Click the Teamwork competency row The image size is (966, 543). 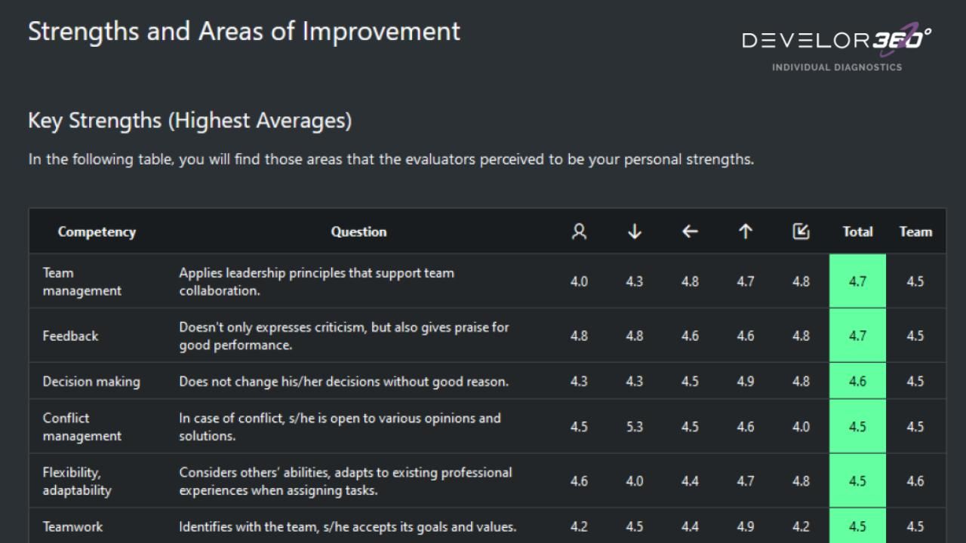click(x=72, y=526)
